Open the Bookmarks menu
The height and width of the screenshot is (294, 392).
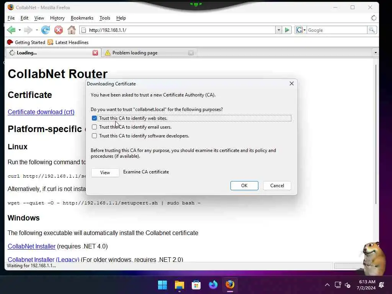(x=82, y=18)
